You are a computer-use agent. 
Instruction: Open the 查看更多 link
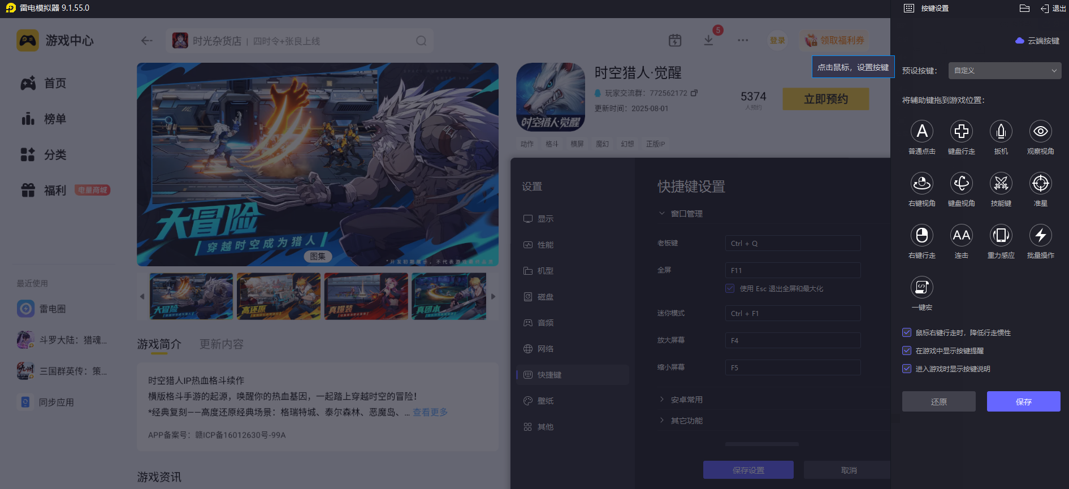coord(430,412)
